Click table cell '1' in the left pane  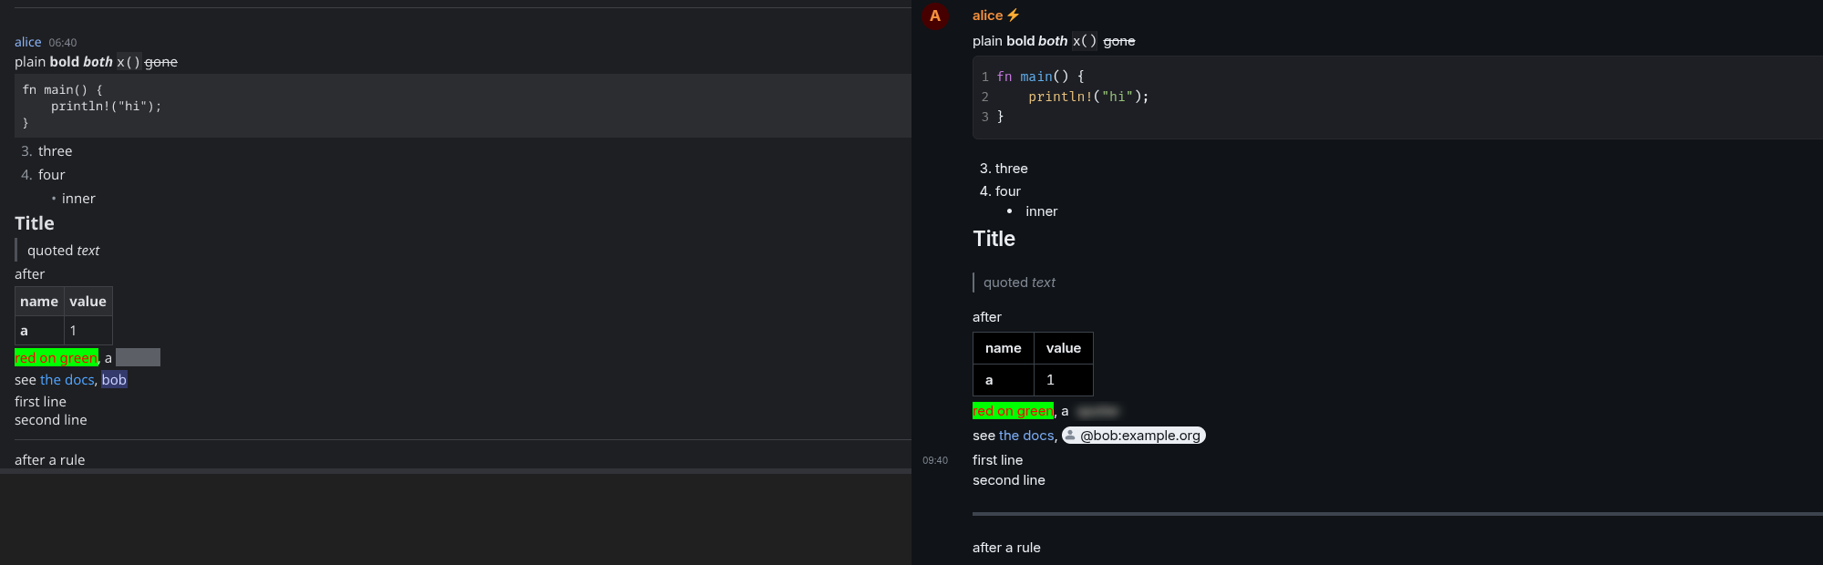click(x=88, y=331)
